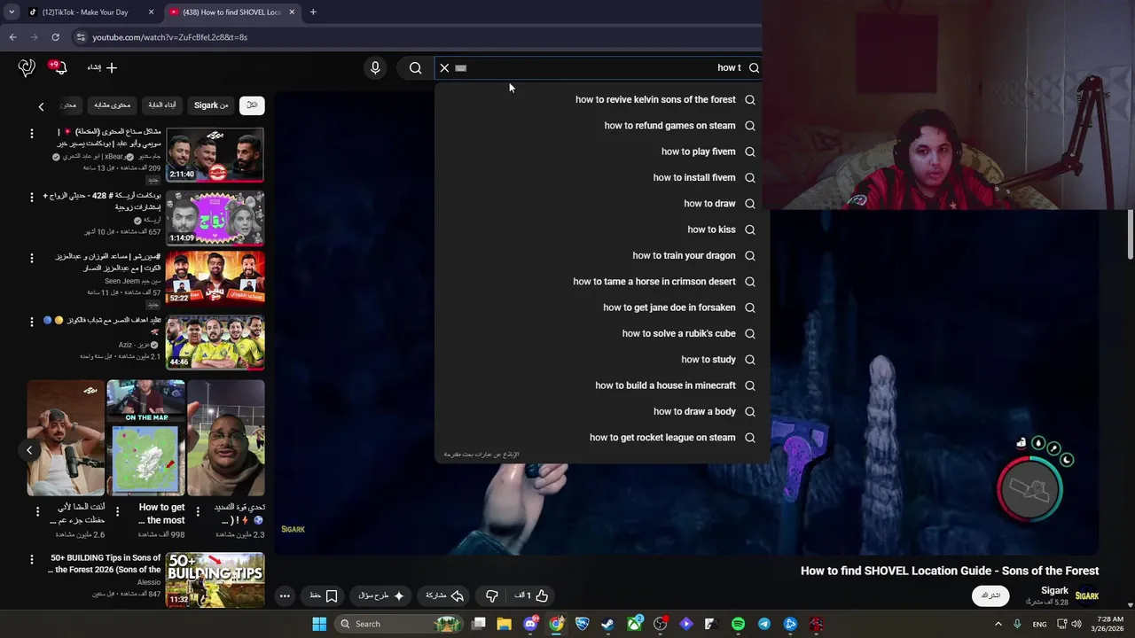Open the Windows Start menu
Image resolution: width=1135 pixels, height=638 pixels.
(319, 624)
